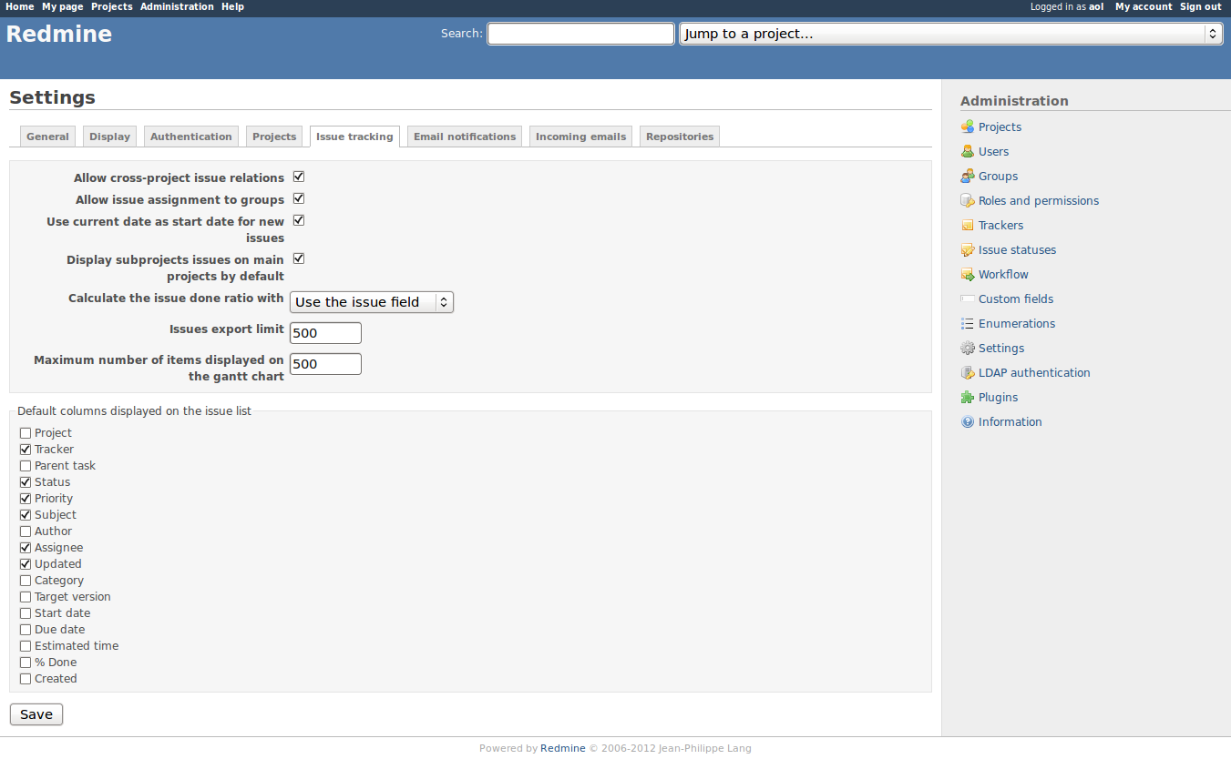Check the Target version column checkbox

26,597
